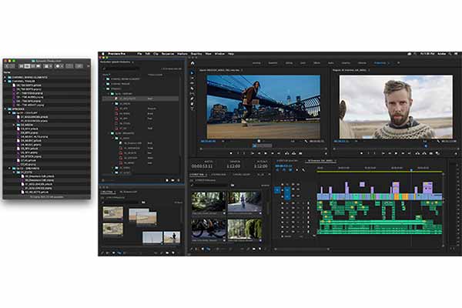Export frame from Source monitor
The image size is (462, 308).
300,153
